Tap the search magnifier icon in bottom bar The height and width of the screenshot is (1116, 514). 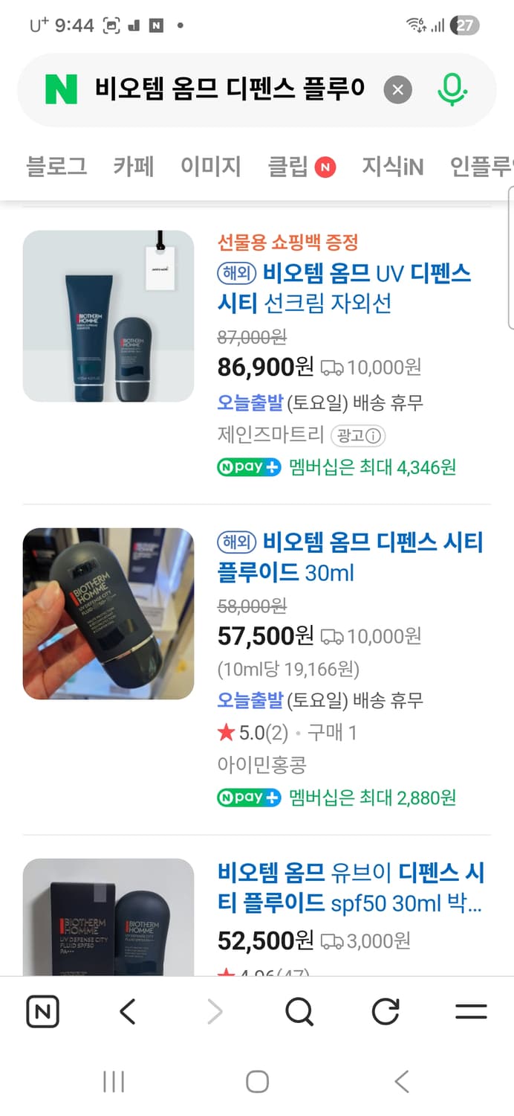click(299, 1011)
